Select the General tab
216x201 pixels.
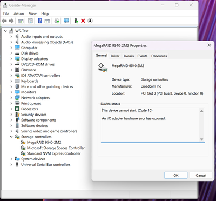(102, 55)
